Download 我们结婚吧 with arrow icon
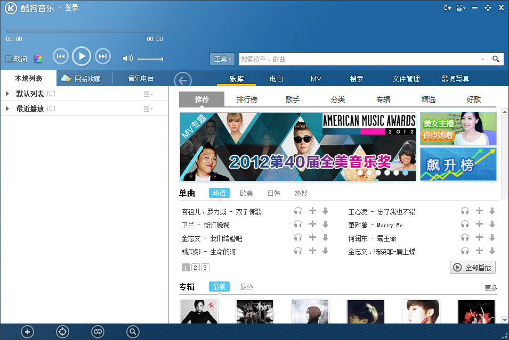This screenshot has width=509, height=340. [x=325, y=238]
